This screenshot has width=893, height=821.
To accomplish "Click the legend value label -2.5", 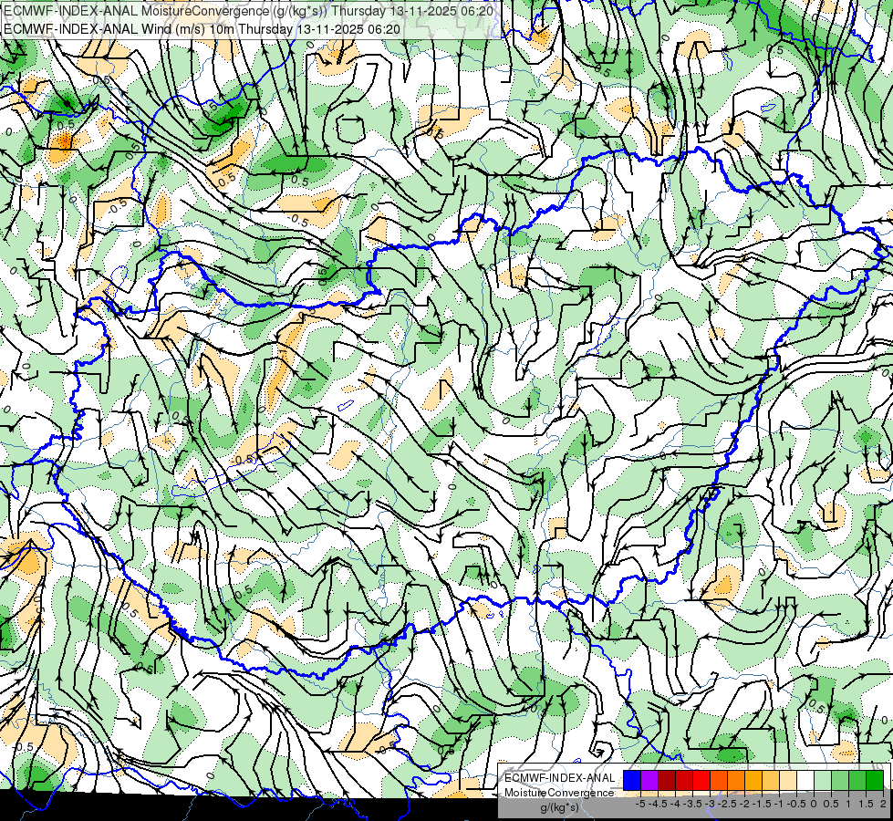I will pos(728,804).
